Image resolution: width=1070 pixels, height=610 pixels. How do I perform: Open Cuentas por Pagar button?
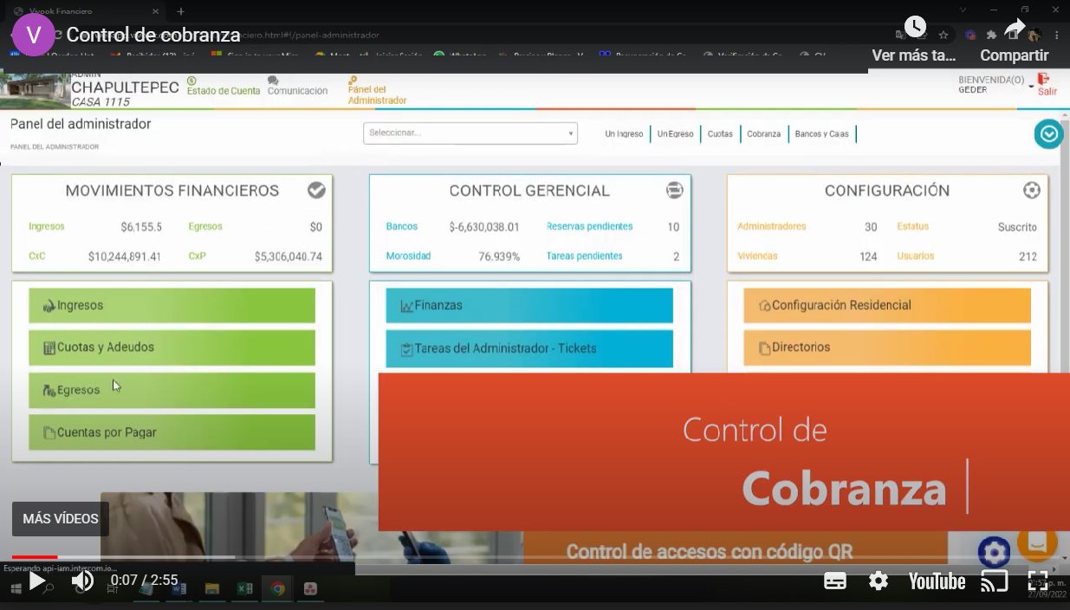(172, 432)
